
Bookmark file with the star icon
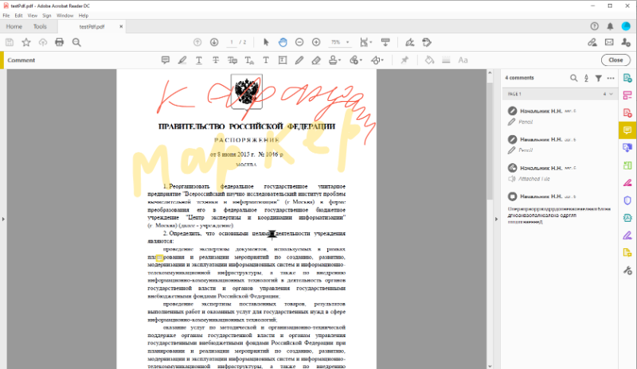tap(25, 42)
